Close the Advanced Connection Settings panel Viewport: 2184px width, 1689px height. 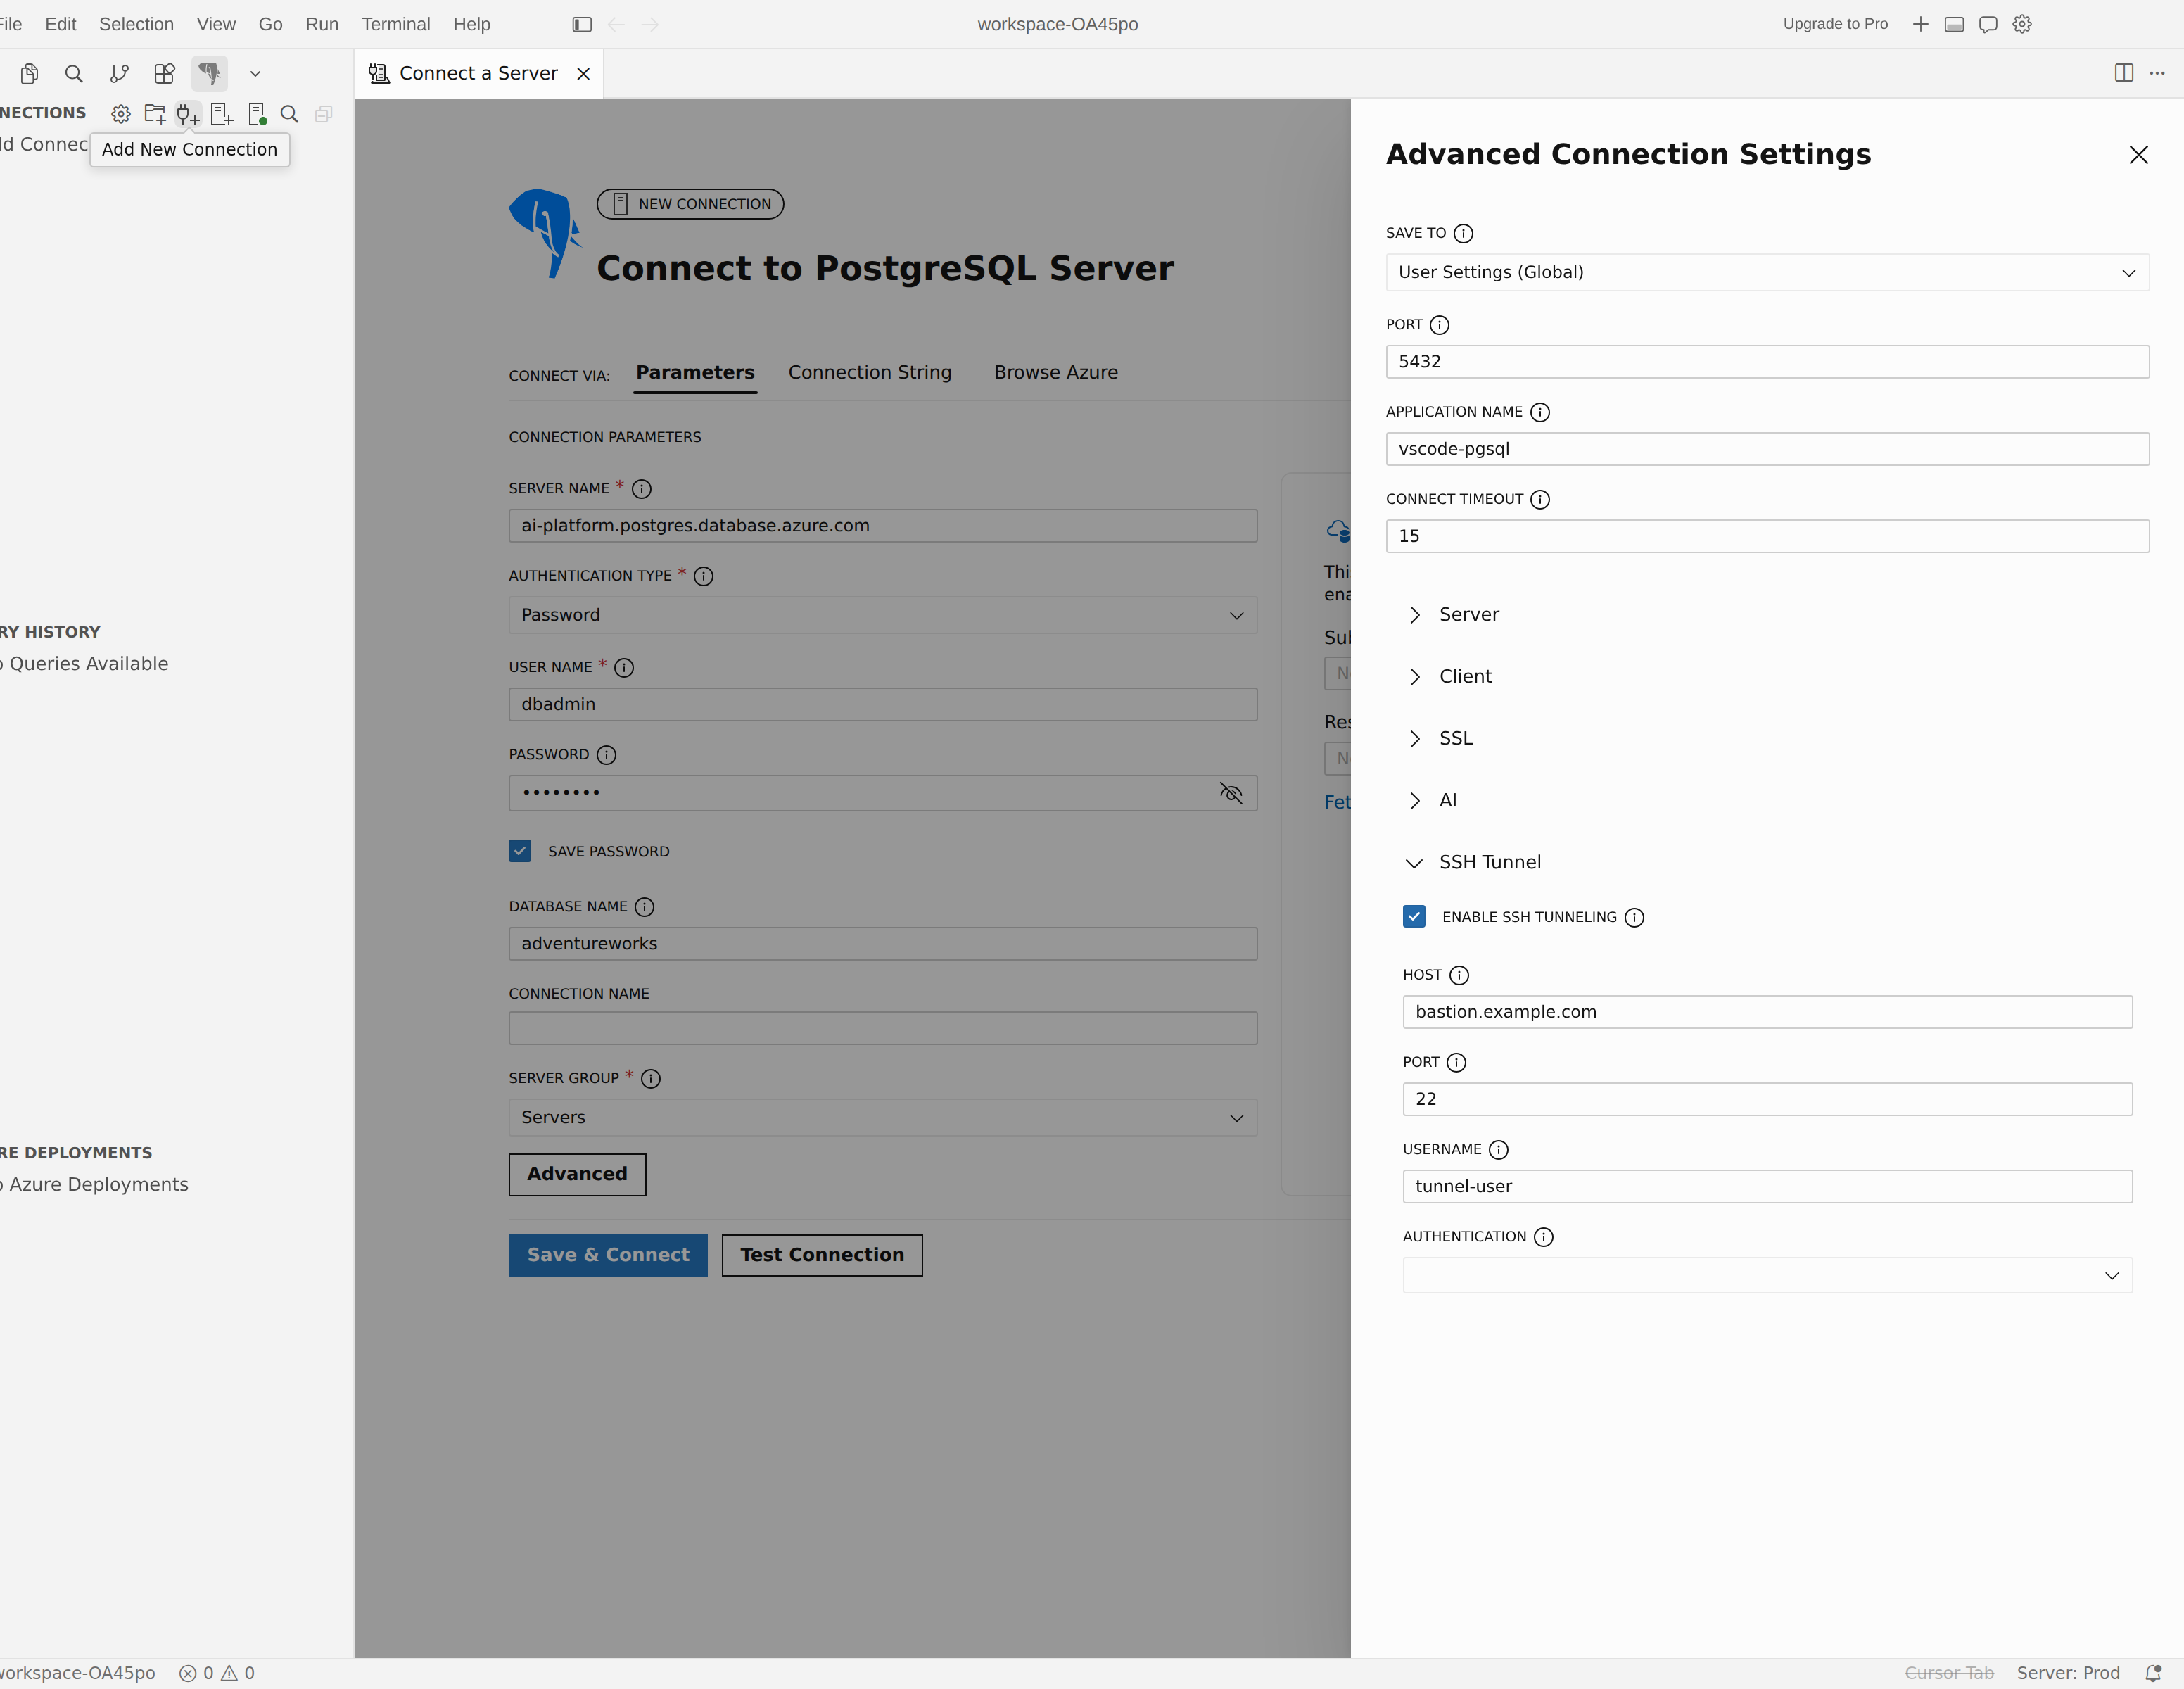pyautogui.click(x=2138, y=155)
